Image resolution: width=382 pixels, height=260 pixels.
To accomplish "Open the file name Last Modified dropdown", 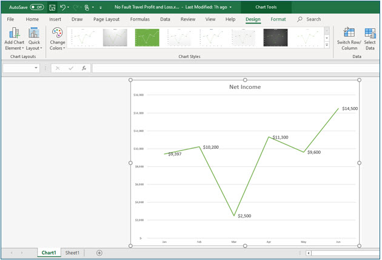I will pos(230,7).
